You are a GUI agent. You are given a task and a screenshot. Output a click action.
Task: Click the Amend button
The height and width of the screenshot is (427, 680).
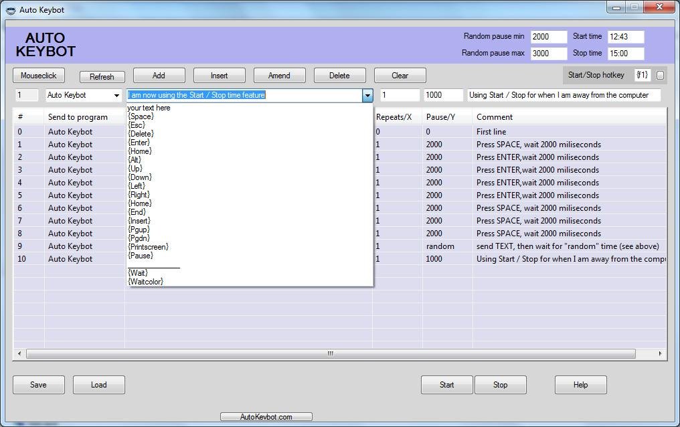(279, 76)
